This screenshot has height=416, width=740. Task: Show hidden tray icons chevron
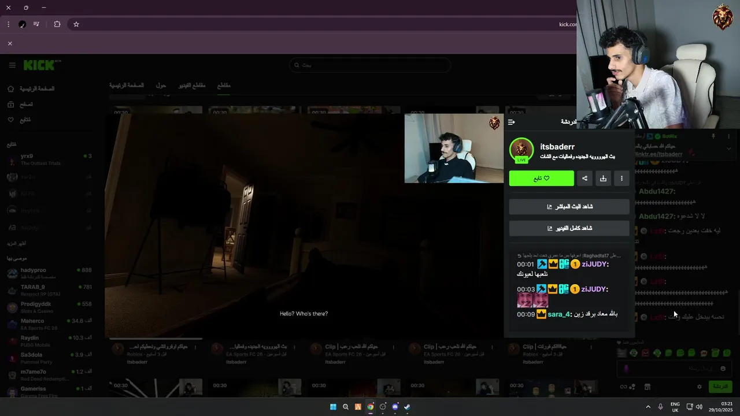pos(647,407)
